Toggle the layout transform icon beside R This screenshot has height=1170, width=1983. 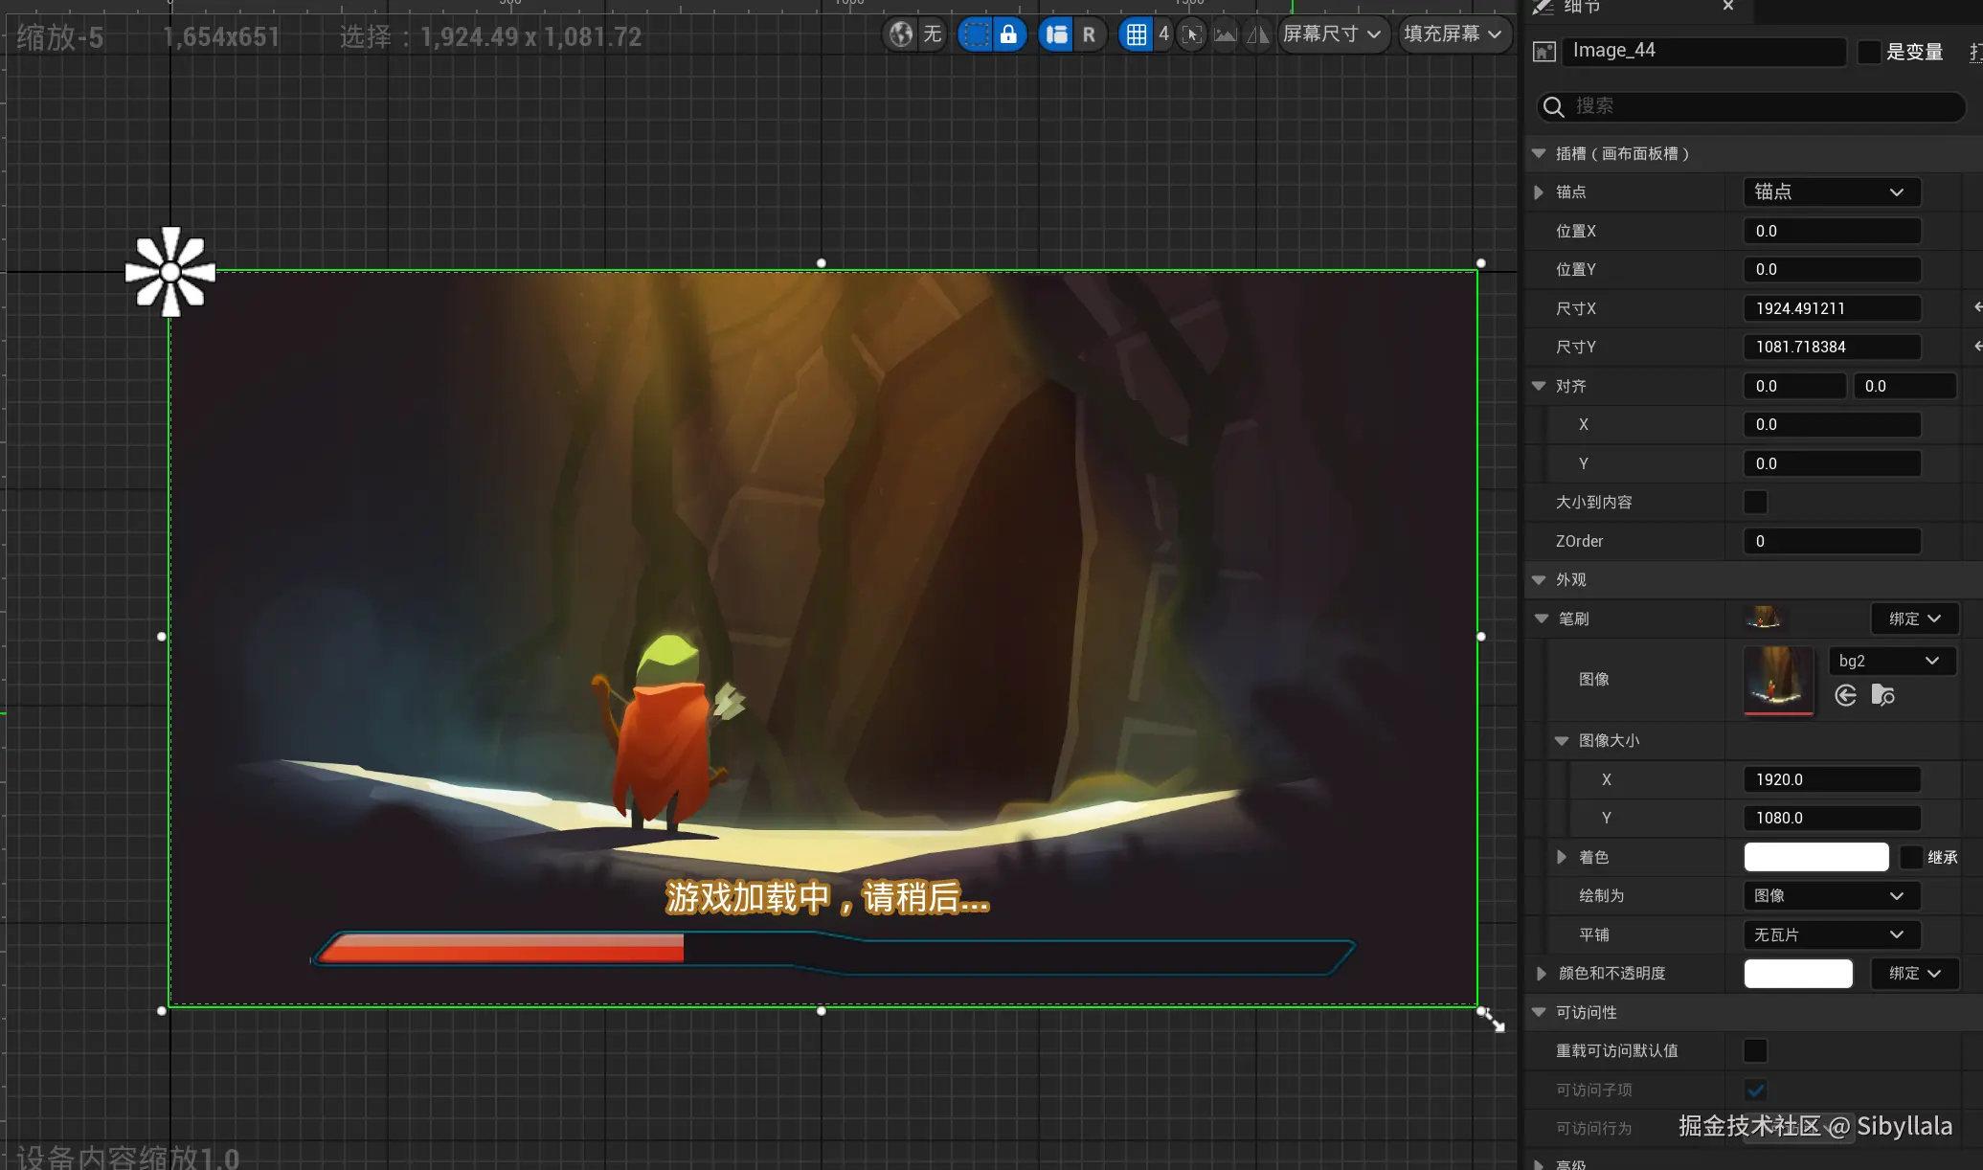(x=1056, y=34)
